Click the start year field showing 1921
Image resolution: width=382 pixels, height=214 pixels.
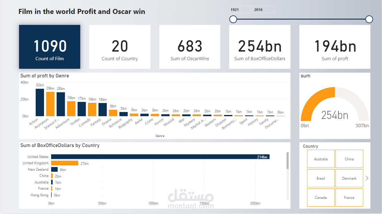239,9
